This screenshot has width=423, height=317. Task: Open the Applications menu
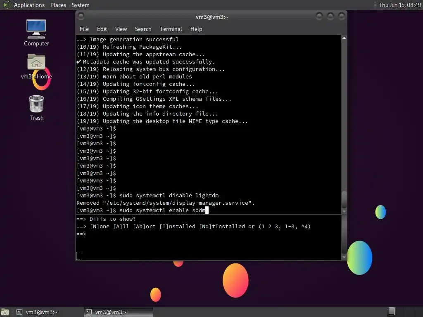(x=29, y=5)
